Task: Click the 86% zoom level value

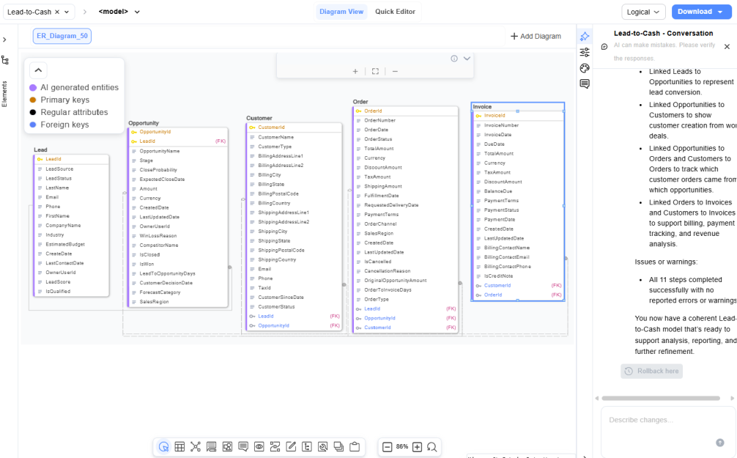Action: click(402, 447)
